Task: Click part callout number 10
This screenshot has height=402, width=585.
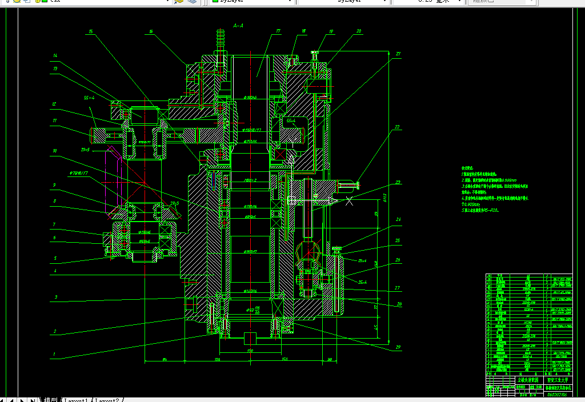Action: [55, 151]
